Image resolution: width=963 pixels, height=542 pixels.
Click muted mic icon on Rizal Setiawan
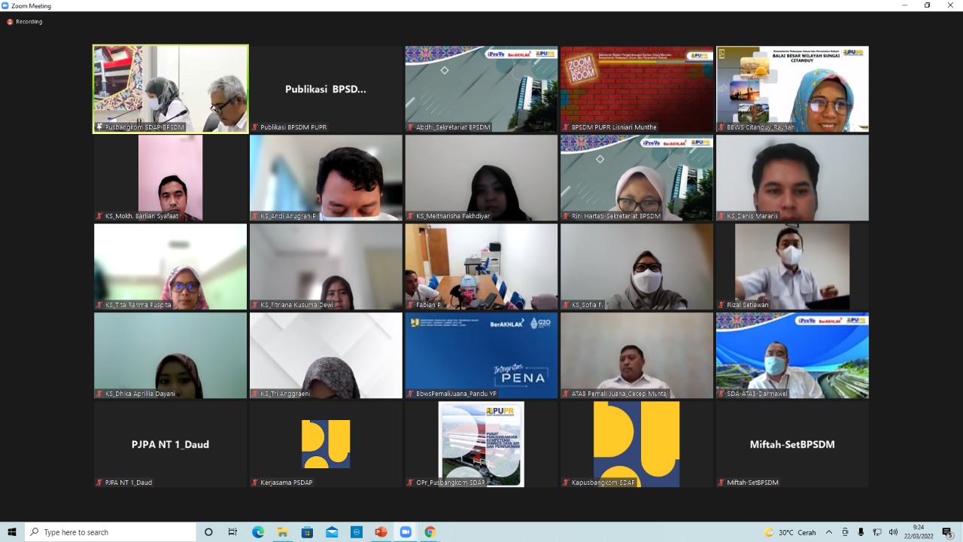point(722,305)
